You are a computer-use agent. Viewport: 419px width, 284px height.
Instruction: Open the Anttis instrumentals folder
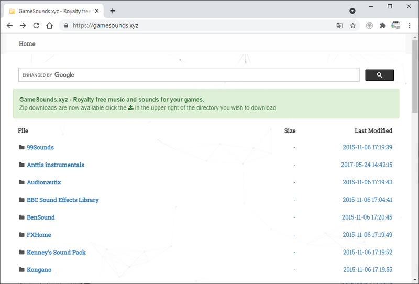pos(56,165)
